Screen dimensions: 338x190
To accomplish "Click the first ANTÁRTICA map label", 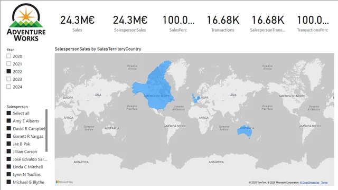I will click(x=81, y=162).
